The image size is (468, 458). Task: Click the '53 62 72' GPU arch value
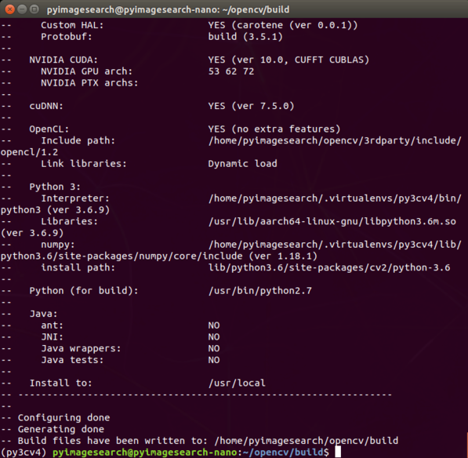[x=231, y=71]
